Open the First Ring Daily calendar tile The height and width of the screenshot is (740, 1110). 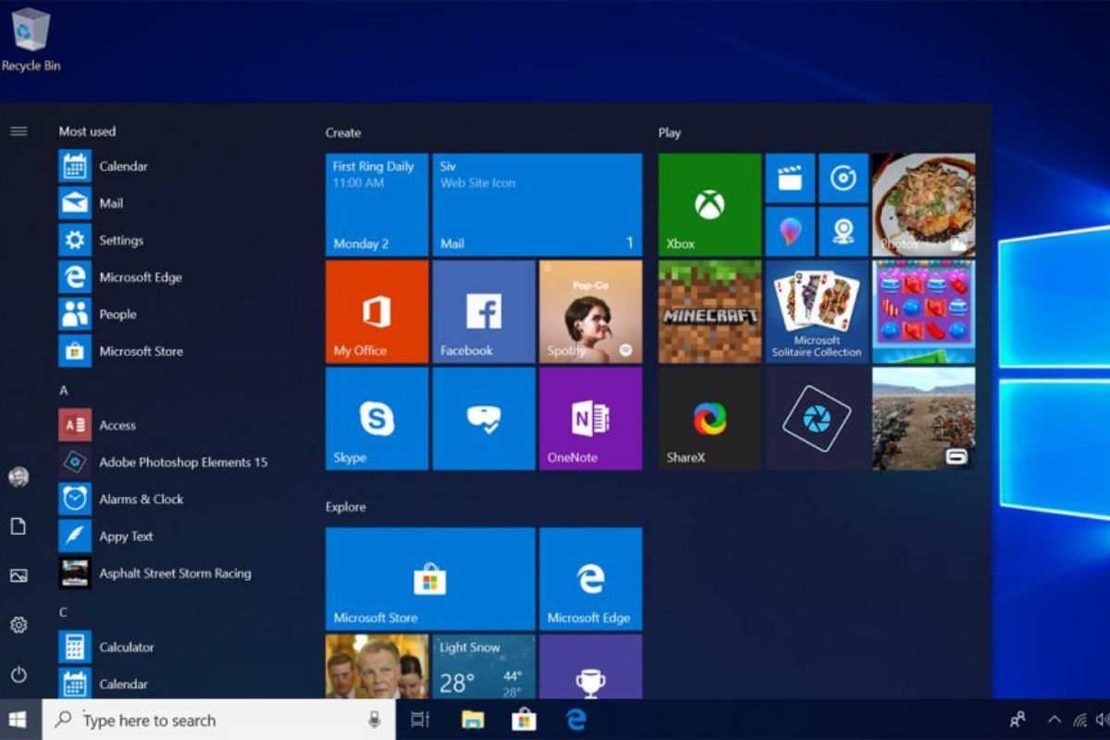pos(376,204)
